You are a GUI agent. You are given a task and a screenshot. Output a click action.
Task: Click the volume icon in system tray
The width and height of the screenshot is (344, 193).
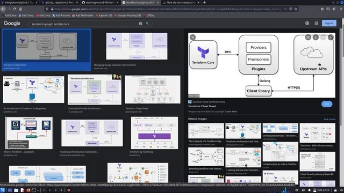pyautogui.click(x=303, y=190)
